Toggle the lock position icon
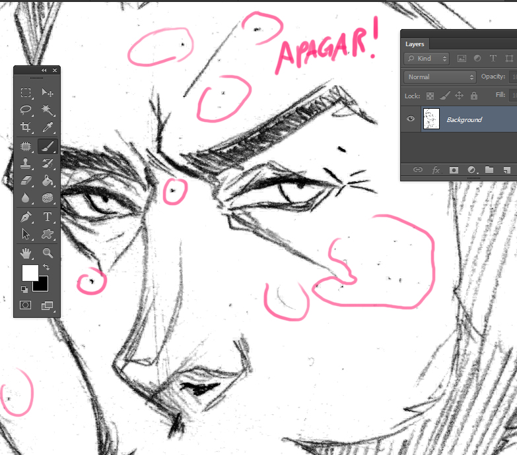Image resolution: width=517 pixels, height=455 pixels. 460,96
